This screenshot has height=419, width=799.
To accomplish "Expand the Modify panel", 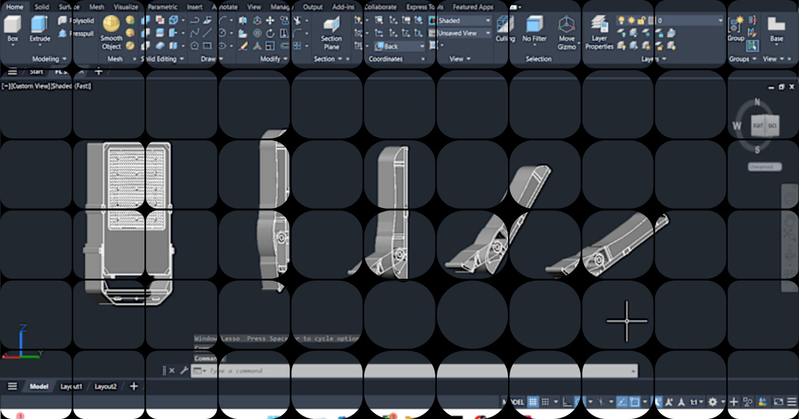I will [x=274, y=59].
